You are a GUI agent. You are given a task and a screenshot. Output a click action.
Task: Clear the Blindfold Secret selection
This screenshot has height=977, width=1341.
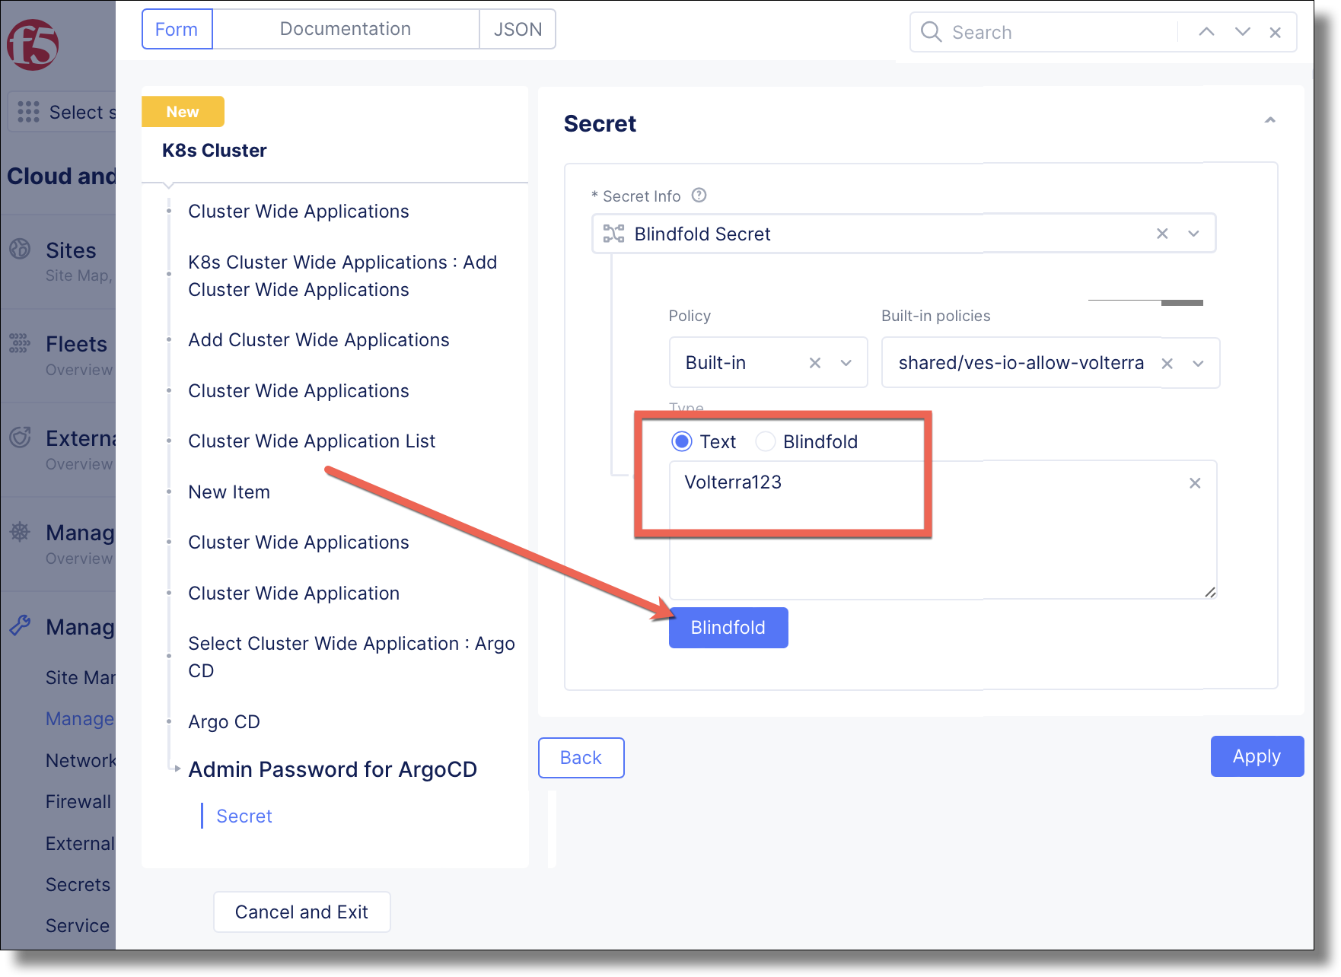(x=1162, y=234)
